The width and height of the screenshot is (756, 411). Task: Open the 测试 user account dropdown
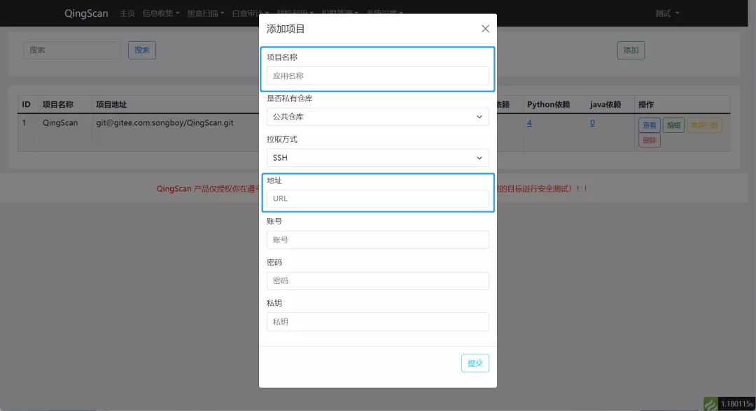coord(666,13)
